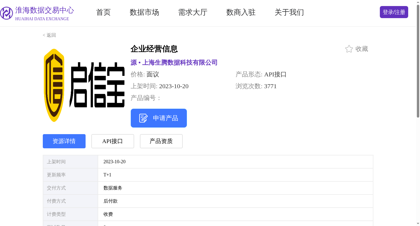Click the 产品形态: API接口 text

261,75
